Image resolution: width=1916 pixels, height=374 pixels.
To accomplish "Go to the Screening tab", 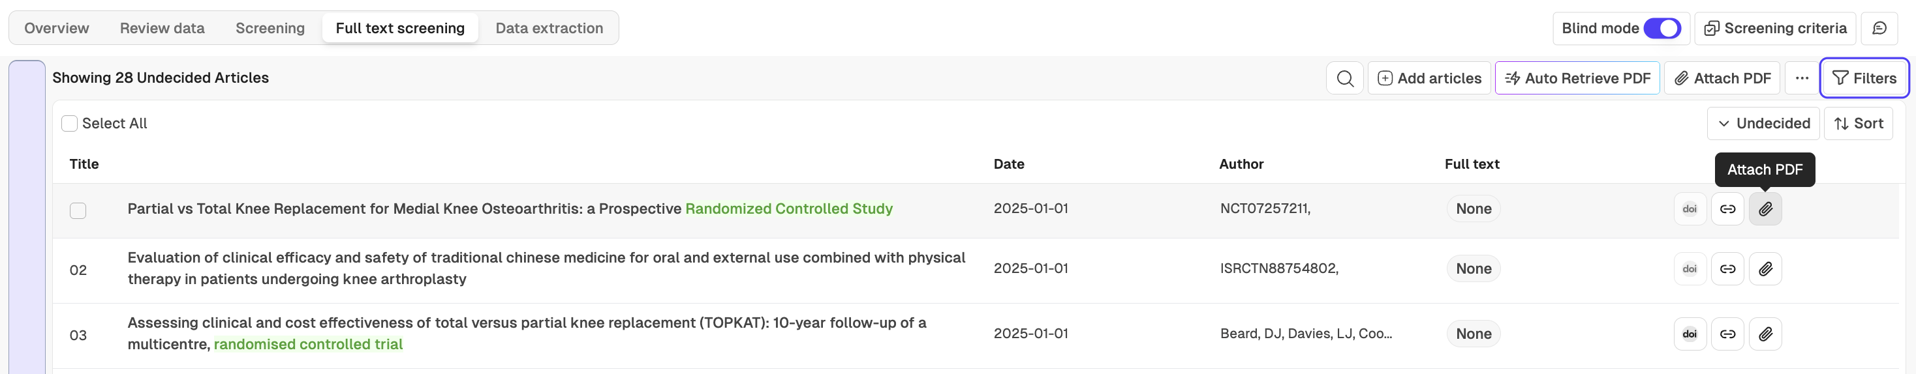I will [x=270, y=28].
